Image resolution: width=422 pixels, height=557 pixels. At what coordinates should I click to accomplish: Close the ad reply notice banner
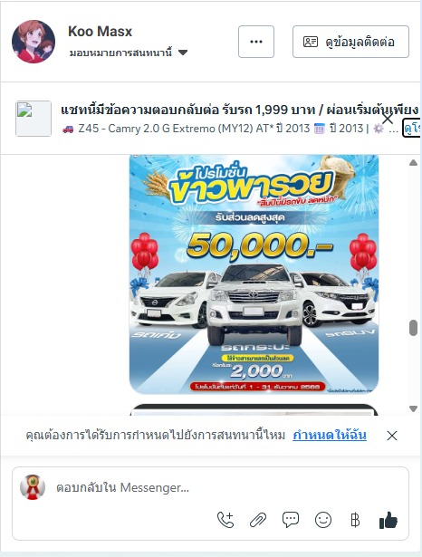388,119
